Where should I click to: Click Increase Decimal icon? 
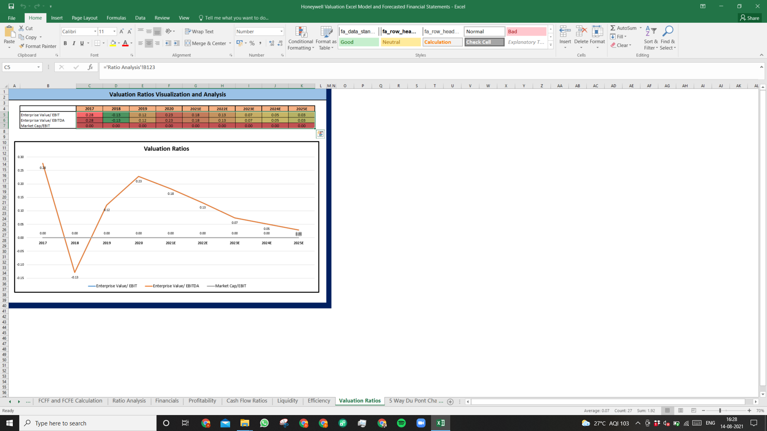coord(272,43)
